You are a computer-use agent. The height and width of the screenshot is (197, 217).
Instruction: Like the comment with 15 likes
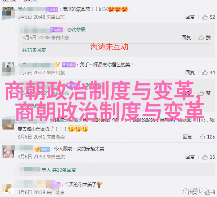(x=205, y=157)
